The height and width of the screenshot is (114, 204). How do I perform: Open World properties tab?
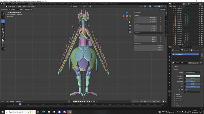[169, 66]
